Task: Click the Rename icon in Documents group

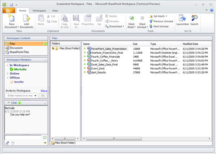Action: coord(107,21)
